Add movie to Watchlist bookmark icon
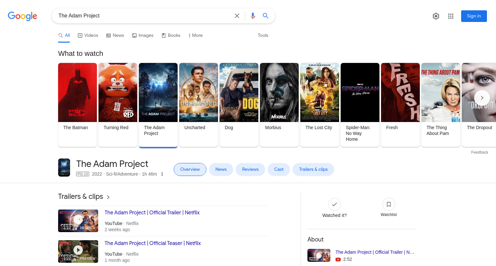496x266 pixels. pos(389,204)
